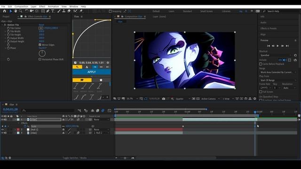Open the Shortcut Spacebar dropdown

[x=276, y=55]
